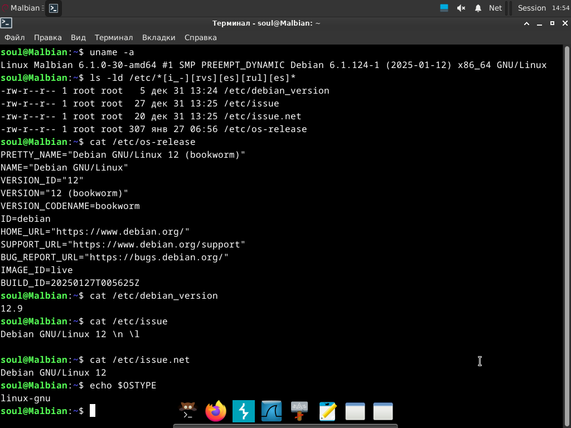The height and width of the screenshot is (428, 571).
Task: Roll up the terminal window with the caret button
Action: (x=526, y=23)
